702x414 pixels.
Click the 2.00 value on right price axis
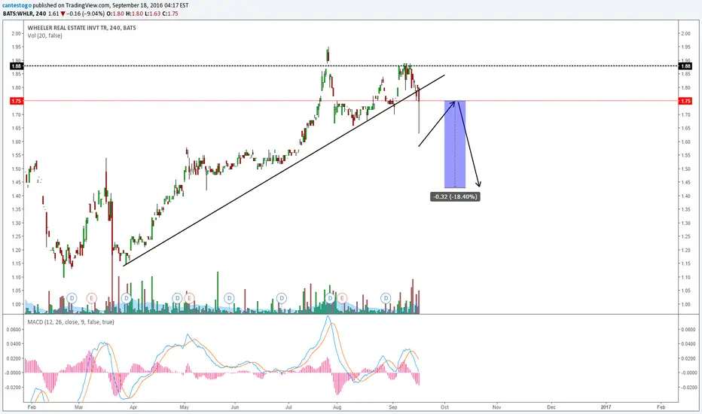point(685,34)
